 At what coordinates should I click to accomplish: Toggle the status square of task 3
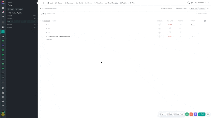coord(47,24)
